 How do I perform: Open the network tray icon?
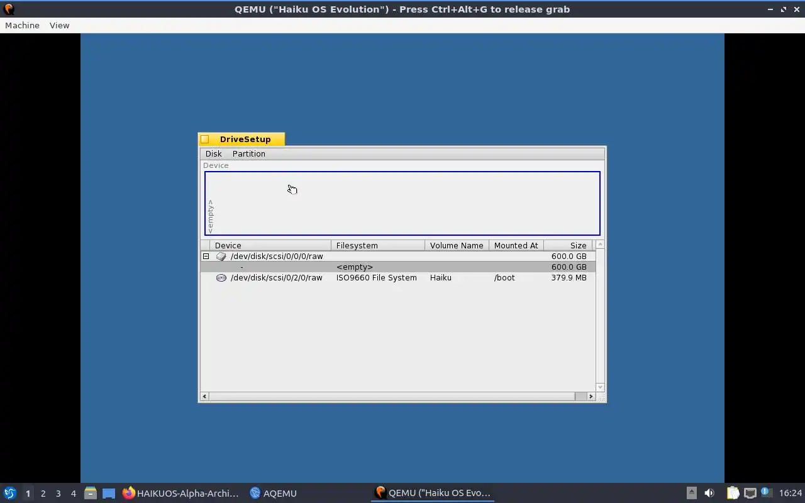[750, 493]
